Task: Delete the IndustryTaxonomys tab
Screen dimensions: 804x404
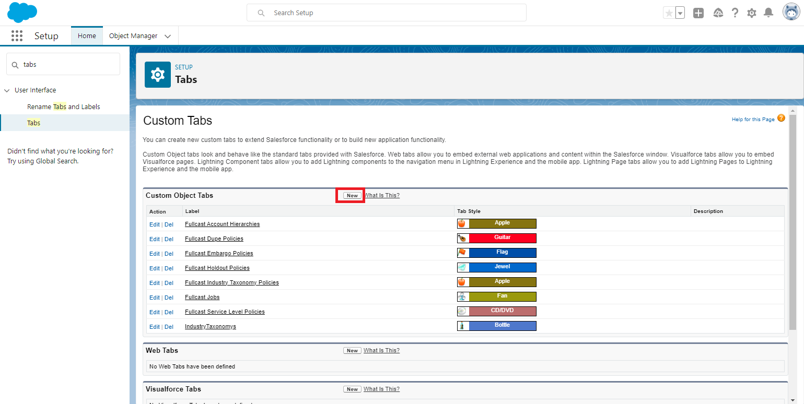Action: (x=169, y=327)
